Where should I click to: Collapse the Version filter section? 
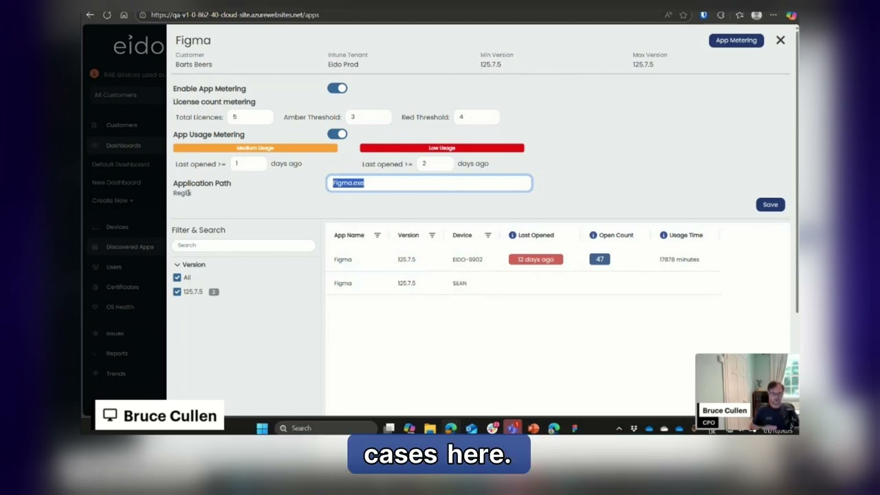(x=177, y=265)
